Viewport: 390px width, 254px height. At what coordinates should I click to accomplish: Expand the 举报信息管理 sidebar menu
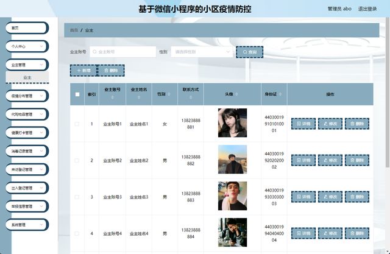pyautogui.click(x=27, y=206)
